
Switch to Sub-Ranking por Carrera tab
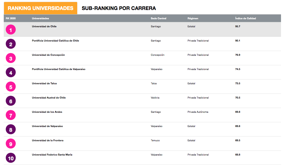coord(119,8)
